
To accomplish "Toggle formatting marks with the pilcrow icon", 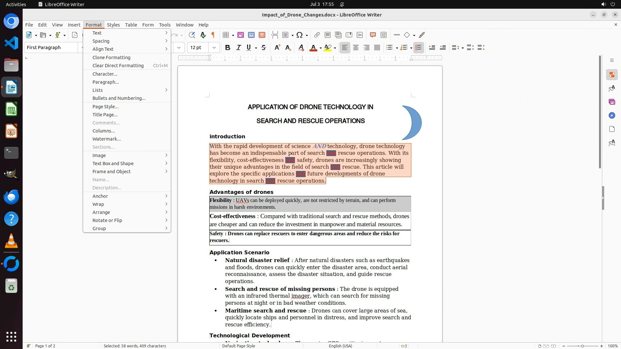I will tap(213, 35).
